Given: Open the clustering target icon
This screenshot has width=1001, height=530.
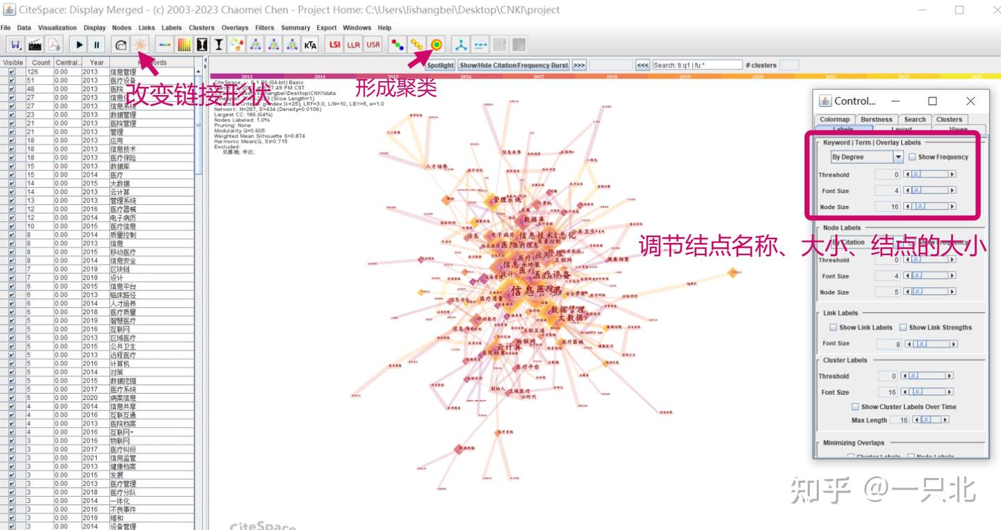Looking at the screenshot, I should (x=437, y=44).
